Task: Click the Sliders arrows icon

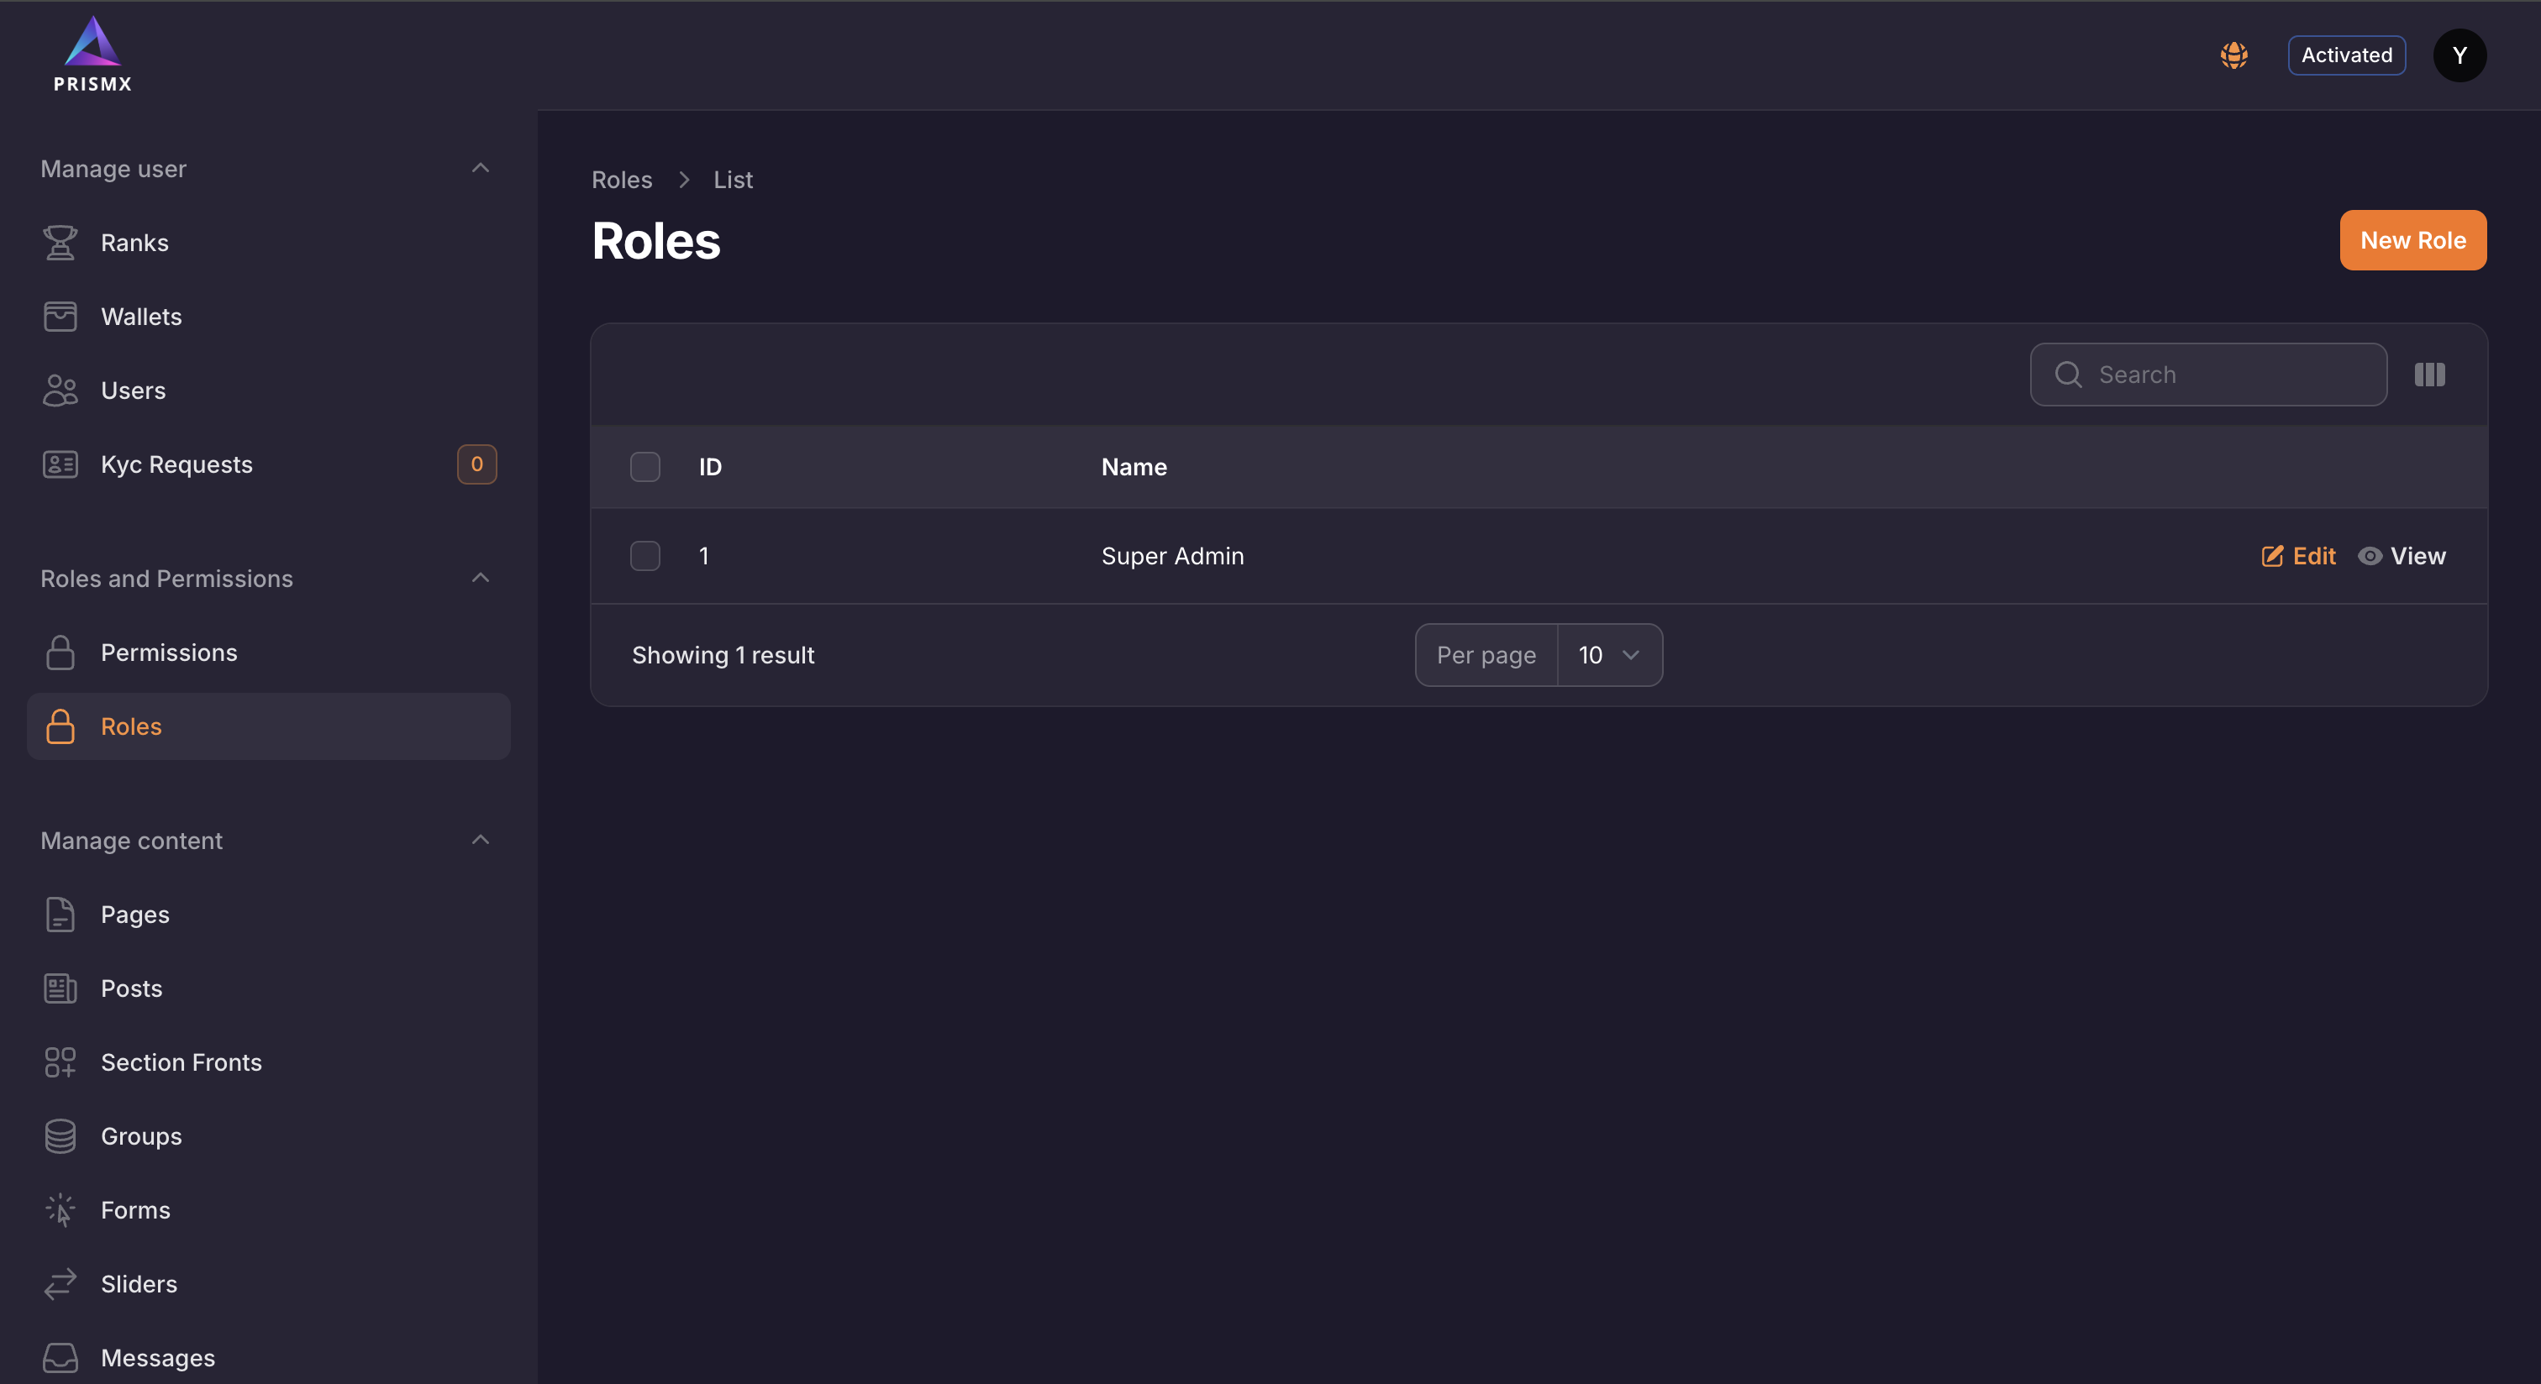Action: pos(60,1283)
